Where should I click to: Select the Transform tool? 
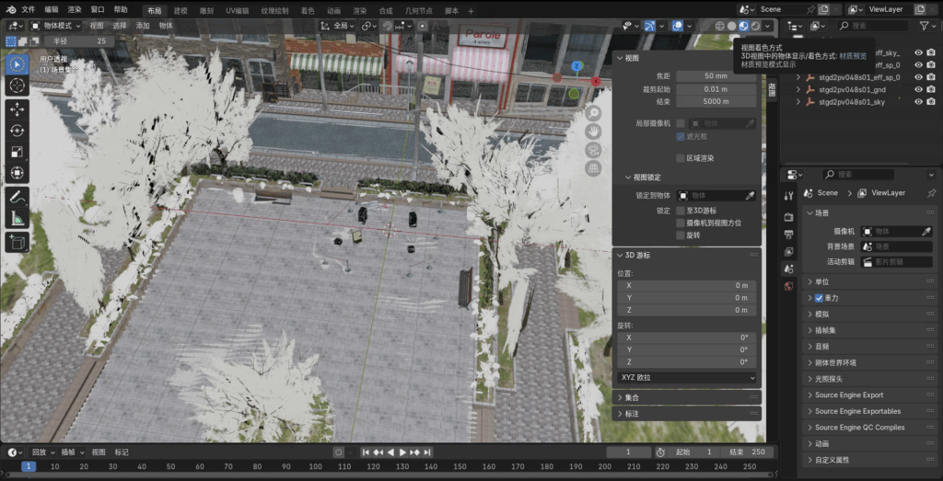coord(17,174)
